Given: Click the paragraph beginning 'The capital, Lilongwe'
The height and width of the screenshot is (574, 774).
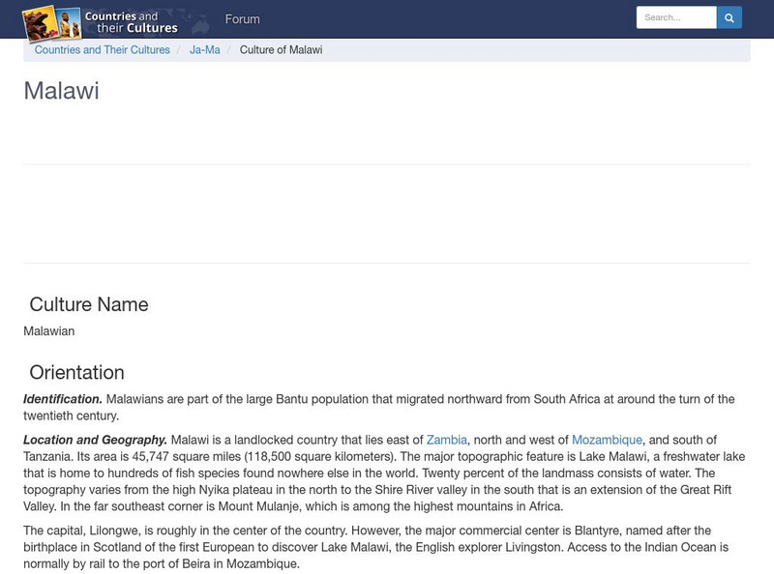Looking at the screenshot, I should pyautogui.click(x=375, y=547).
